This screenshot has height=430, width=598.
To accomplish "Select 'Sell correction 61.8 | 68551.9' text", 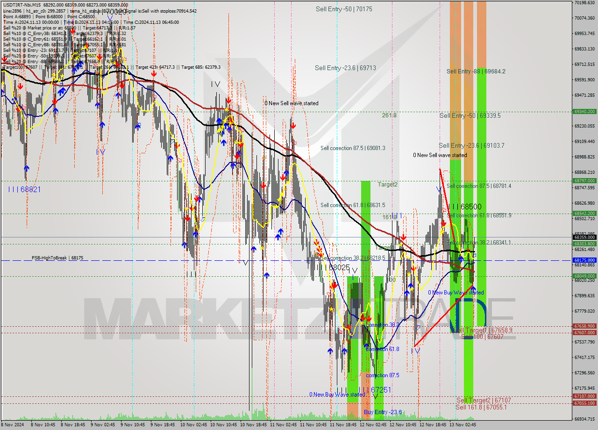I will (x=479, y=215).
